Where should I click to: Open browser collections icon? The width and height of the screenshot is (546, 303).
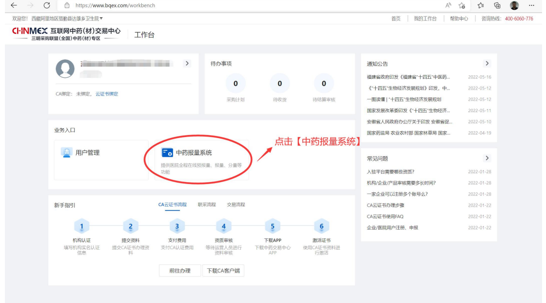[x=497, y=5]
